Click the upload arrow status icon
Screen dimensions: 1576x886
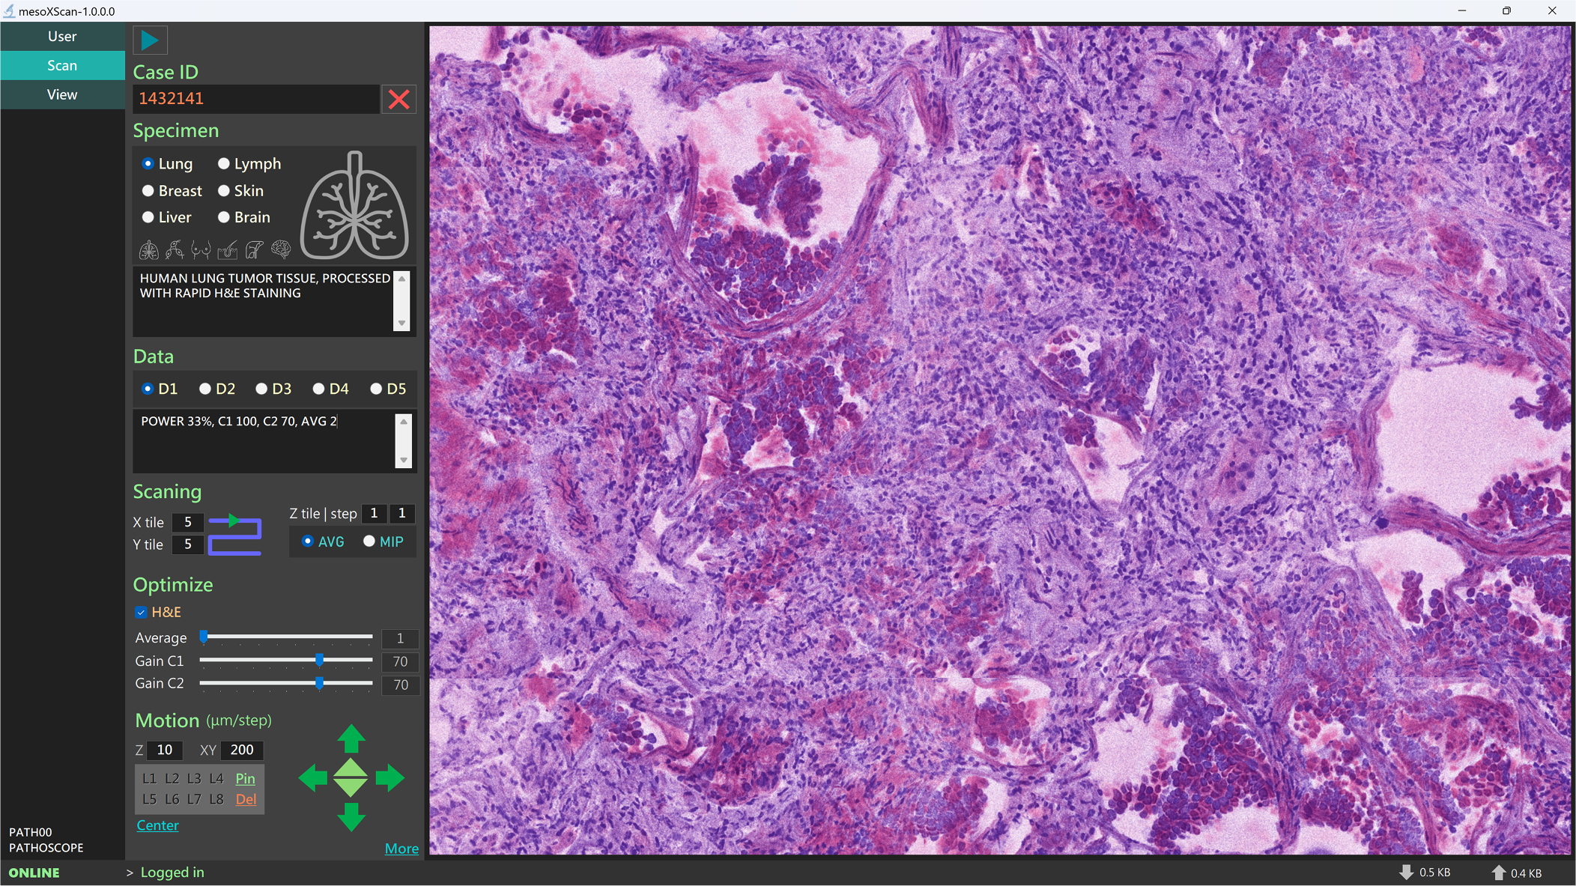(1498, 873)
